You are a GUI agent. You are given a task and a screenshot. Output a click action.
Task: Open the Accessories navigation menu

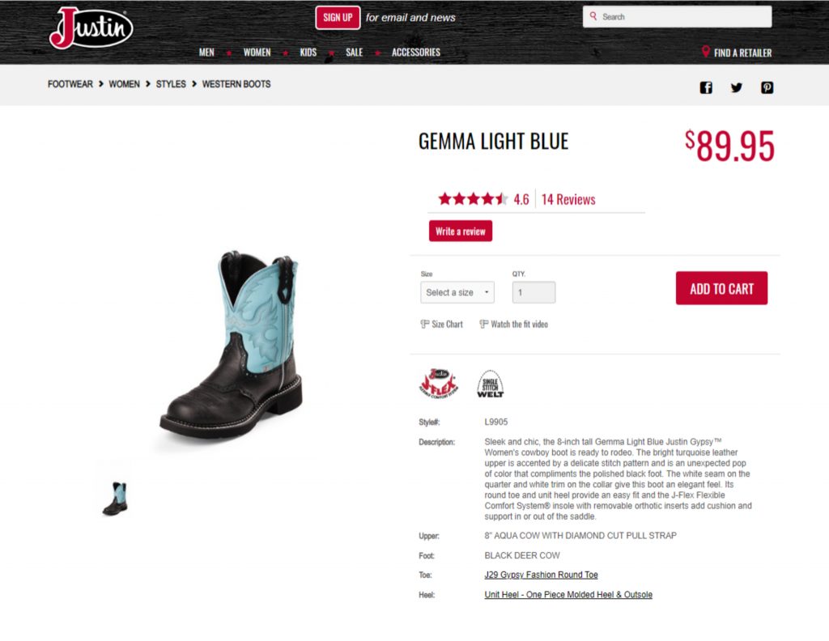(x=416, y=53)
